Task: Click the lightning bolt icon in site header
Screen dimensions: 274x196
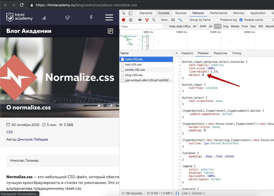Action: pyautogui.click(x=91, y=17)
